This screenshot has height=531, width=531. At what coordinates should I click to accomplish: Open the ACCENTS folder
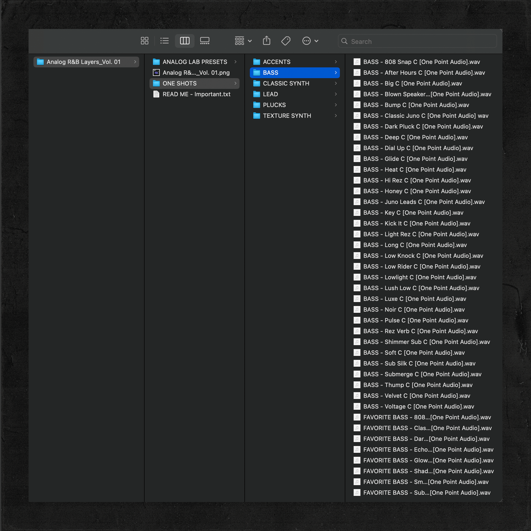(x=276, y=62)
